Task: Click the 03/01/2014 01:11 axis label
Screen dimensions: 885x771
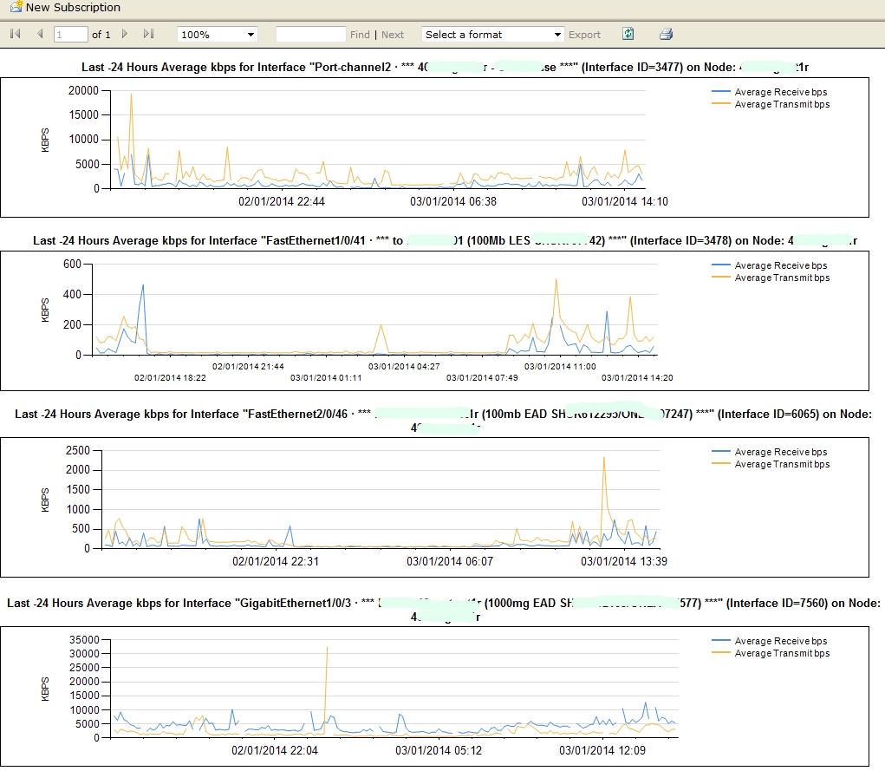Action: (326, 378)
